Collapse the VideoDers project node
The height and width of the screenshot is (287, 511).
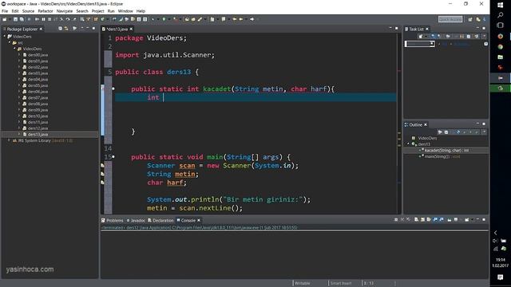click(5, 37)
